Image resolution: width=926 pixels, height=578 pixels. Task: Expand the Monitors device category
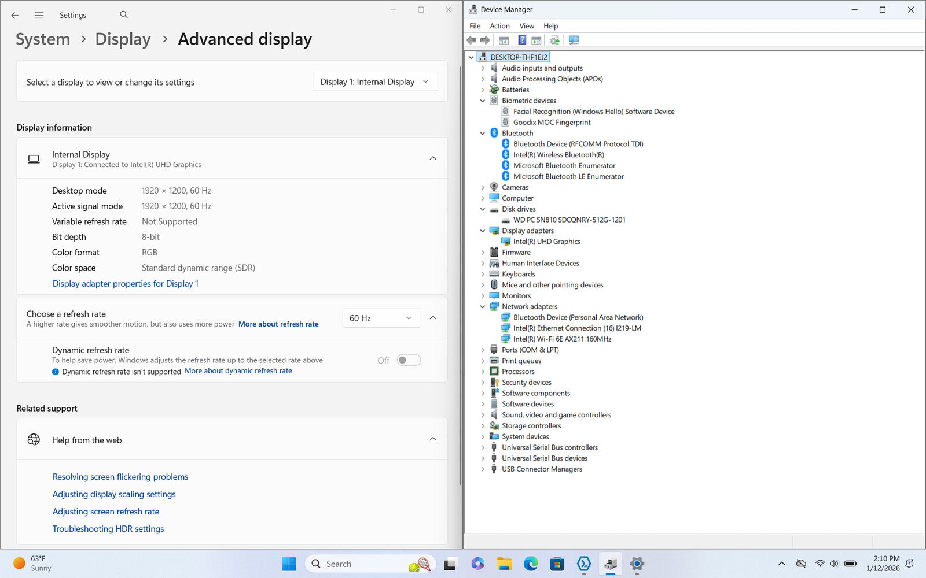tap(483, 296)
